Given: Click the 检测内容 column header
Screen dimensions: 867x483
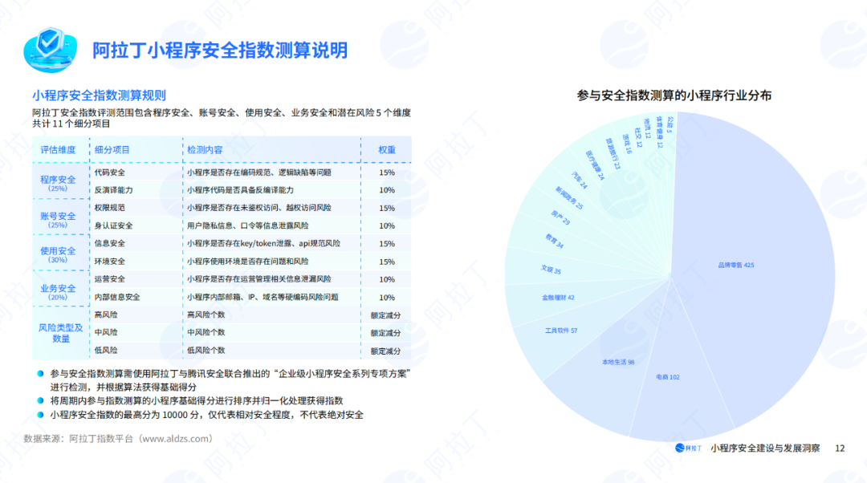Looking at the screenshot, I should click(205, 150).
